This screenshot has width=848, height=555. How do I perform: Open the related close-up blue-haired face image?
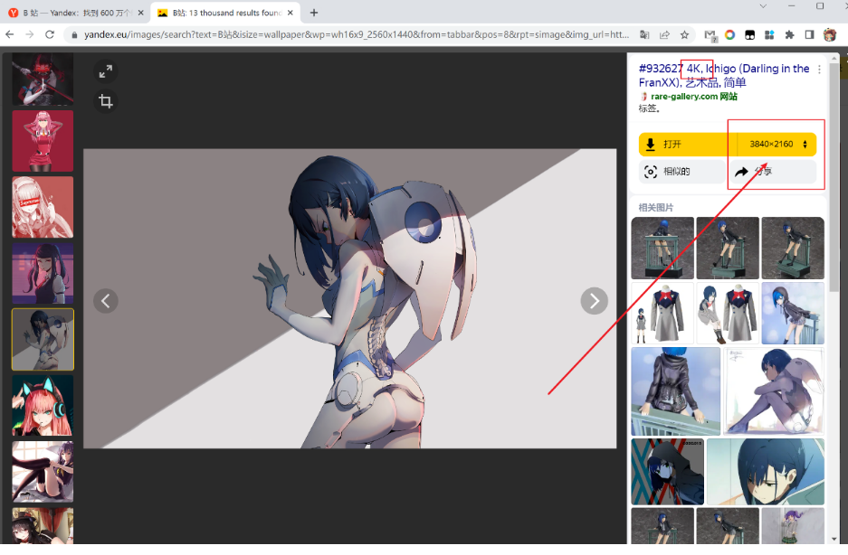[766, 472]
